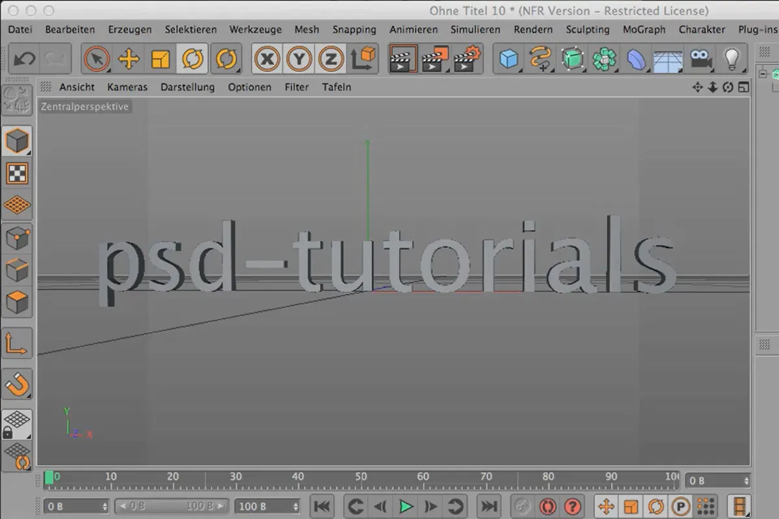Open viewport Kameras menu
The height and width of the screenshot is (519, 779).
pyautogui.click(x=127, y=87)
